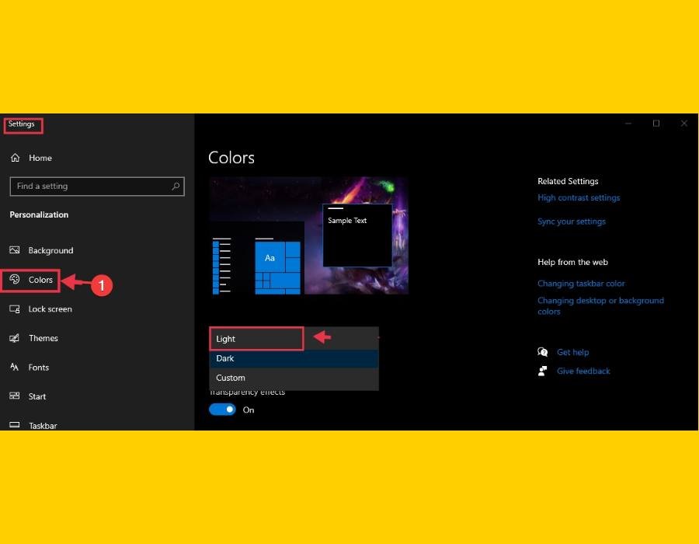Click the Get help chat icon
This screenshot has height=544, width=699.
[x=543, y=352]
